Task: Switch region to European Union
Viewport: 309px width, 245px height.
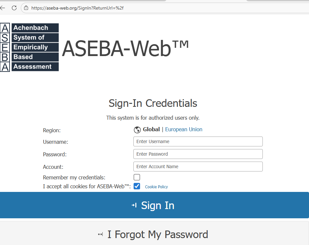Action: pyautogui.click(x=184, y=130)
